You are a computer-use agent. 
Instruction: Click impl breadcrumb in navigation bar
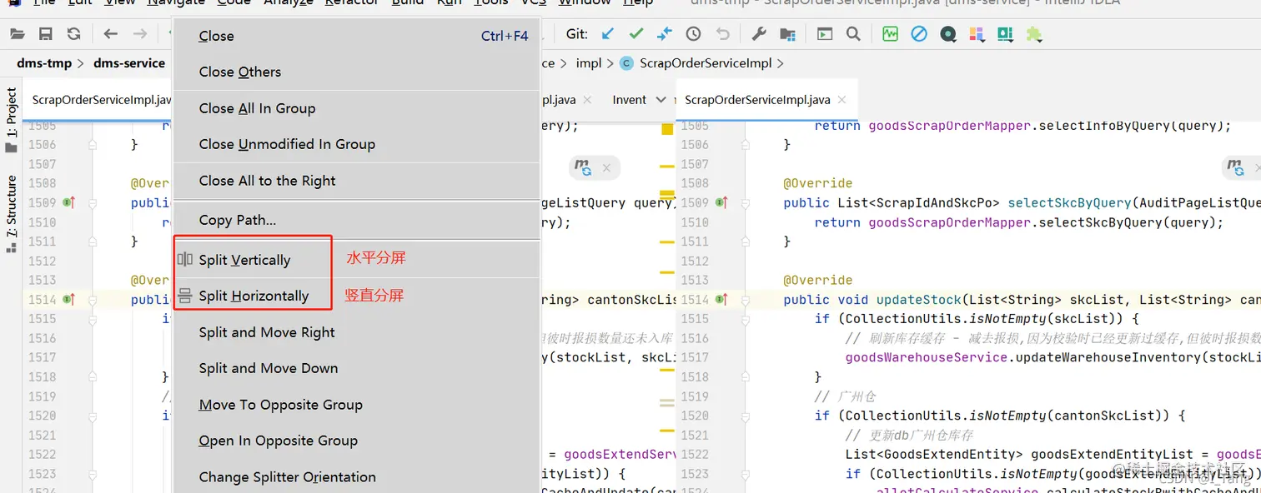click(x=589, y=63)
